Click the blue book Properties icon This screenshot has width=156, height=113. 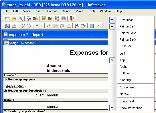92,26
